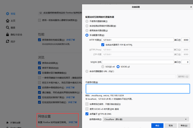Screen dimensions: 193x128
Task: Toggle 启用画中画视频控件 checkbox
Action: click(x=39, y=87)
